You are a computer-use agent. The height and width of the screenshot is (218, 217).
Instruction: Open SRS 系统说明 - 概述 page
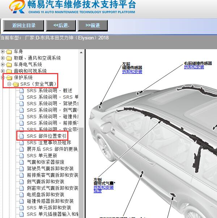[50, 90]
